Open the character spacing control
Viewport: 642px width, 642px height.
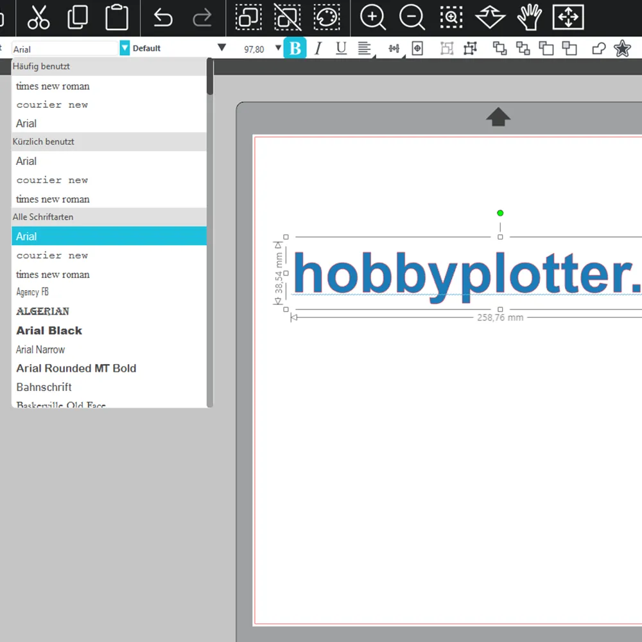(x=394, y=49)
